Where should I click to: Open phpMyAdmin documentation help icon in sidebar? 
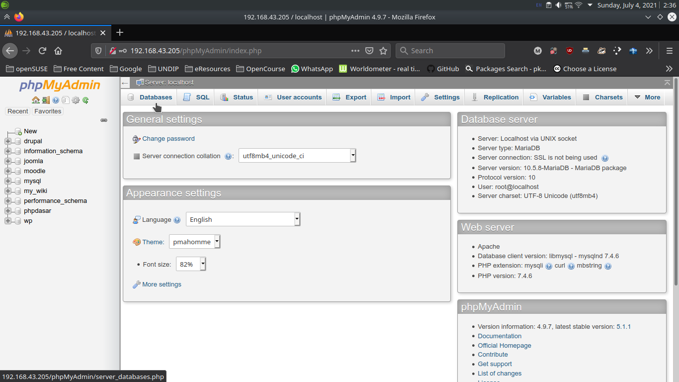coord(56,100)
